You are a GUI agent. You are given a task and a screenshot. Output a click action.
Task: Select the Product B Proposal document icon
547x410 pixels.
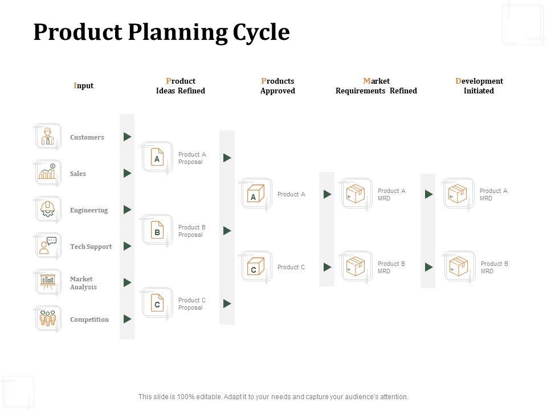point(157,231)
